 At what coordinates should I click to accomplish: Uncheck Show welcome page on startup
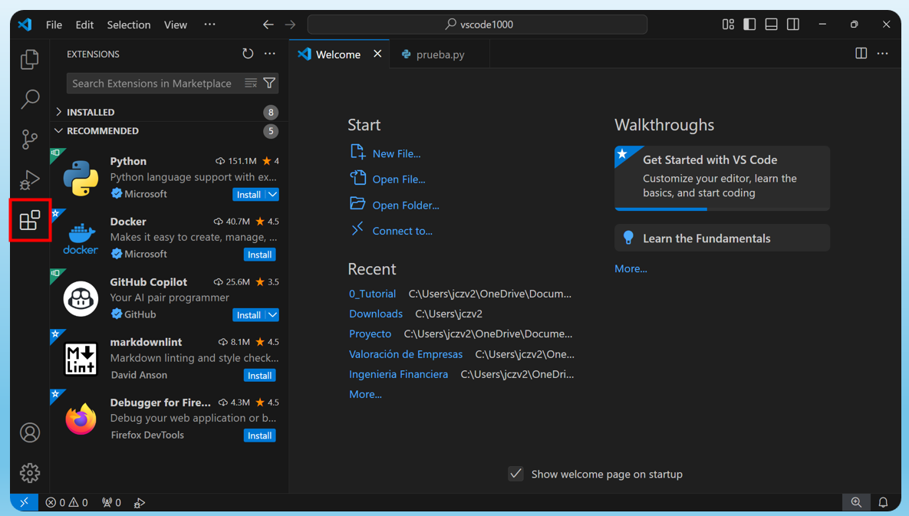pos(515,474)
